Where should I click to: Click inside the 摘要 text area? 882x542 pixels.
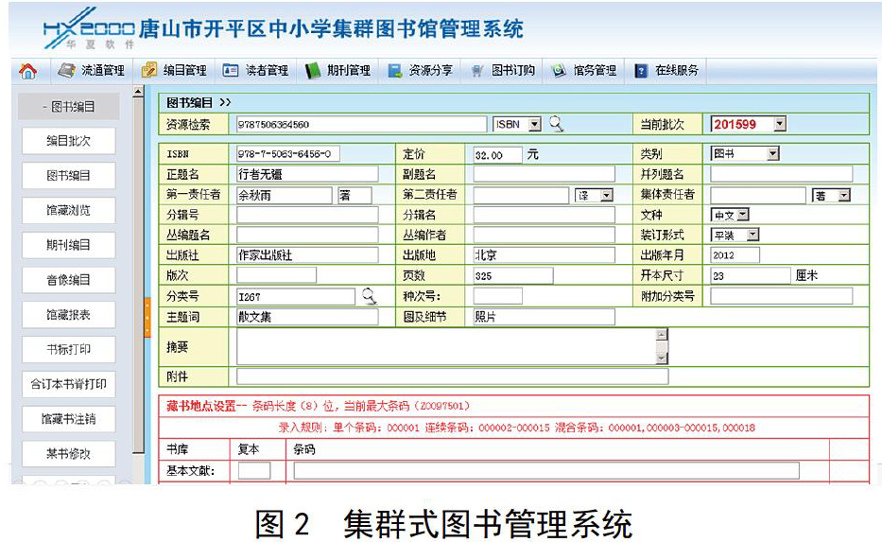[x=446, y=346]
